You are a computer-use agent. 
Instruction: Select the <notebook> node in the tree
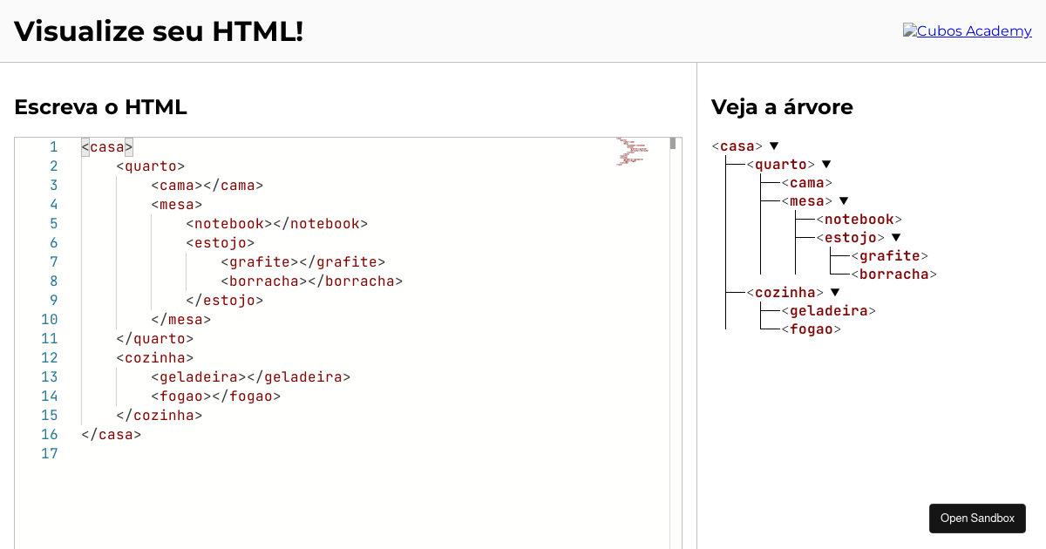click(859, 219)
